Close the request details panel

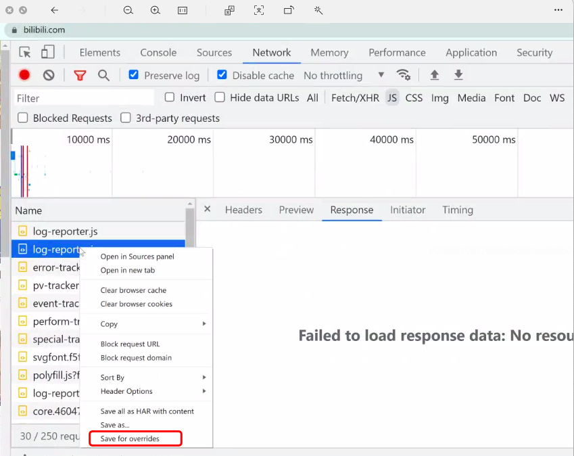(x=207, y=209)
